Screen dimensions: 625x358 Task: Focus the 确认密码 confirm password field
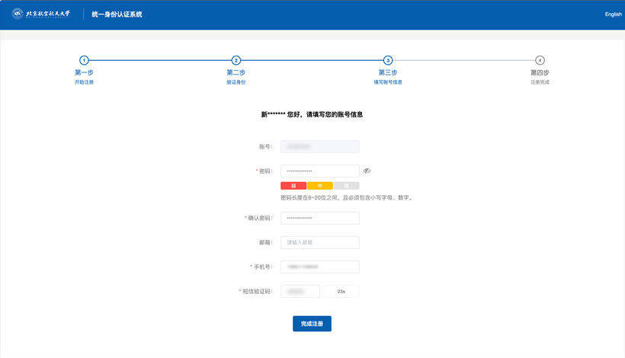coord(319,218)
